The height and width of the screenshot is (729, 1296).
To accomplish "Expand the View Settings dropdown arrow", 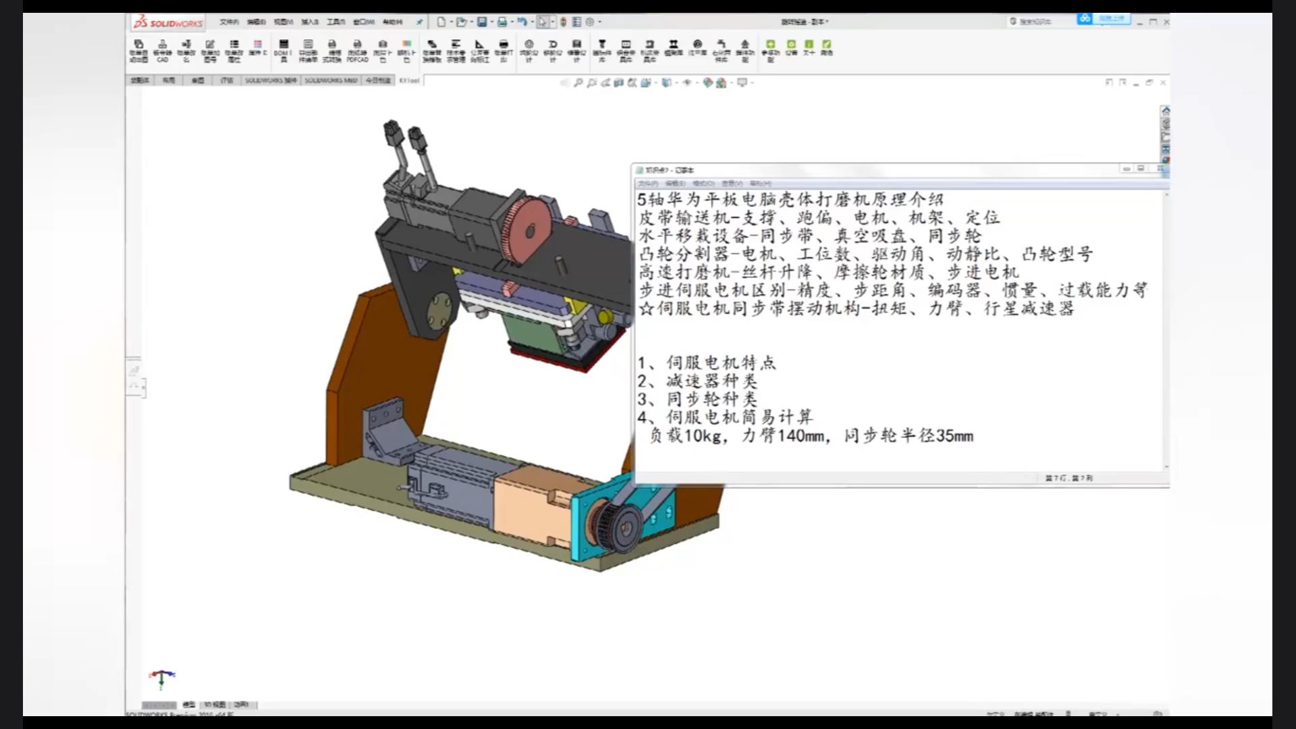I will tap(751, 83).
